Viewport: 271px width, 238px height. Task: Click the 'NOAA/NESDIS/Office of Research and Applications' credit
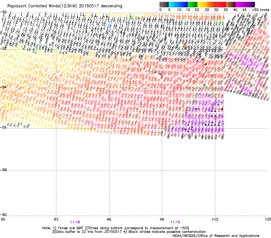(216, 236)
